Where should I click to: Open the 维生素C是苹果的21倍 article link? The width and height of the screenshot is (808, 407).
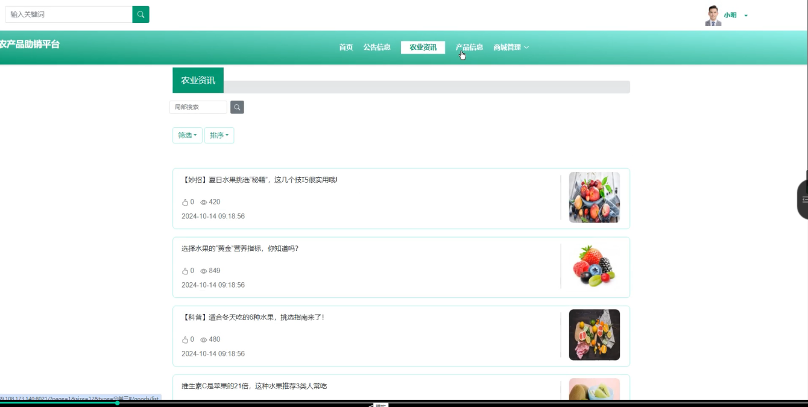[x=254, y=386]
